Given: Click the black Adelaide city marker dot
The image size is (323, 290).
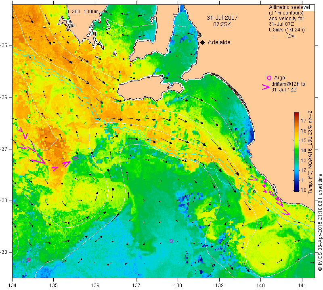Looking at the screenshot, I should point(203,42).
